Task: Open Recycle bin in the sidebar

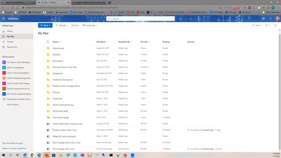Action: (12, 47)
